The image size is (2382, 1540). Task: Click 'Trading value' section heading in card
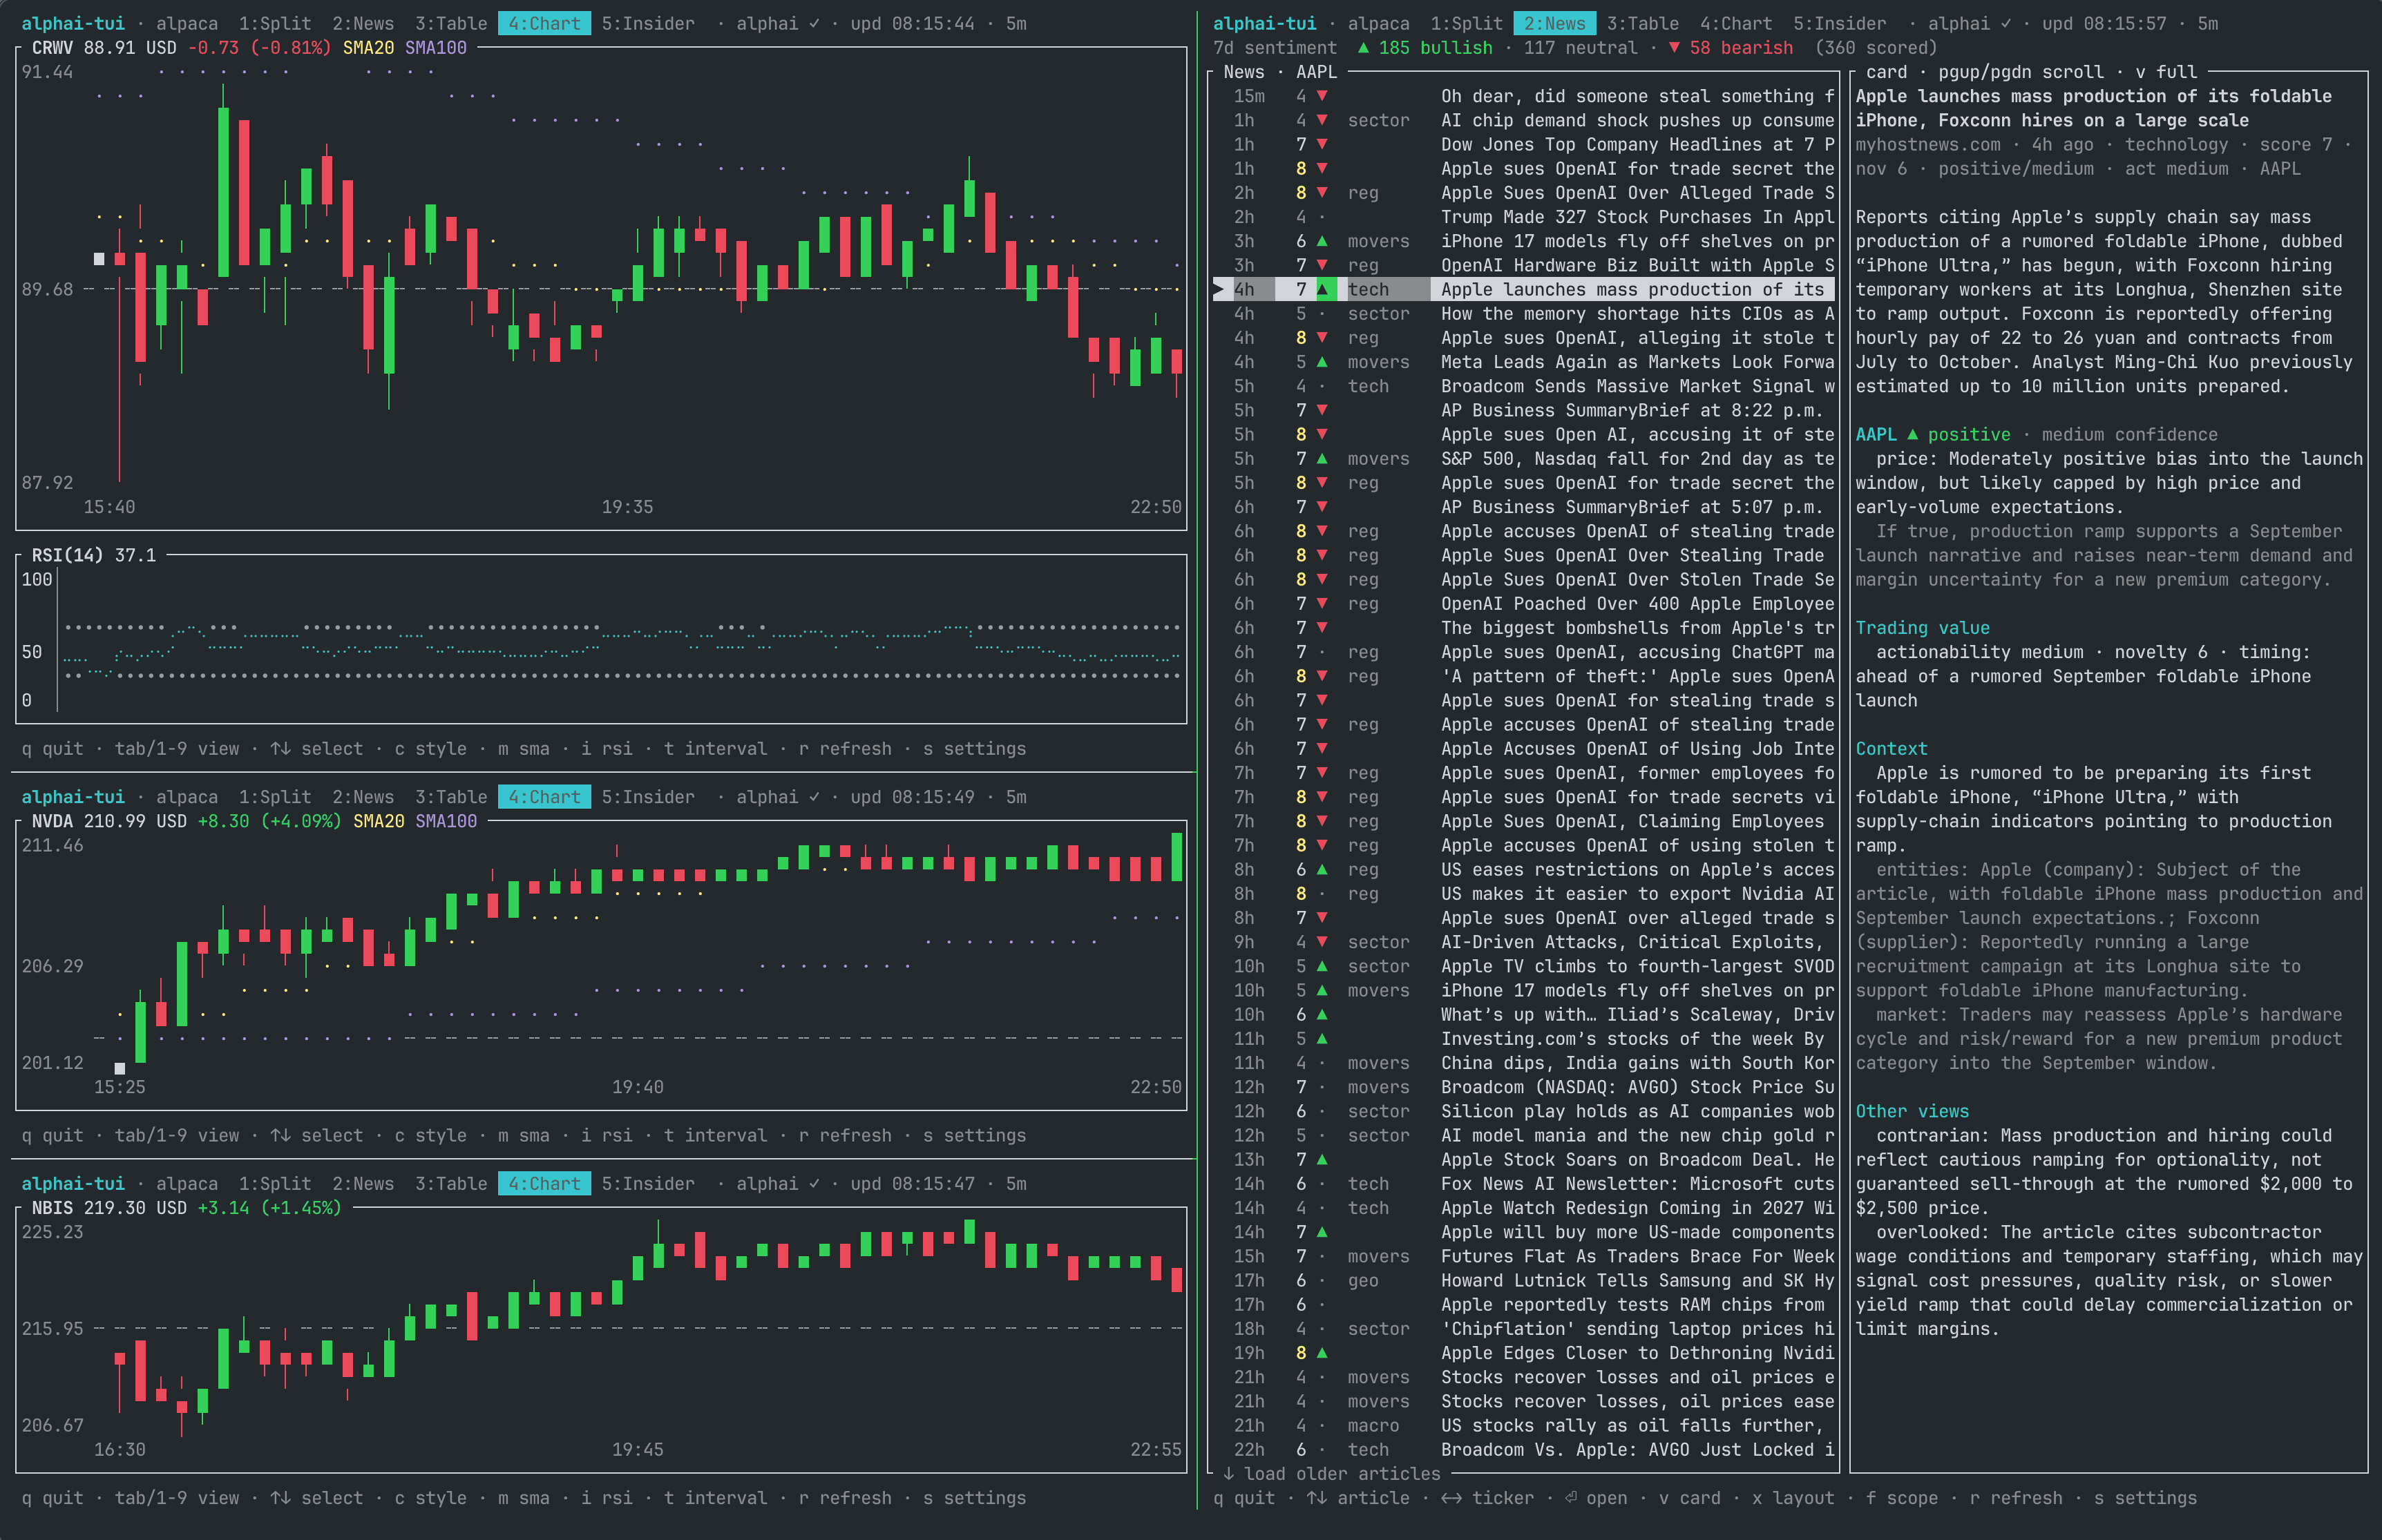pyautogui.click(x=1922, y=628)
